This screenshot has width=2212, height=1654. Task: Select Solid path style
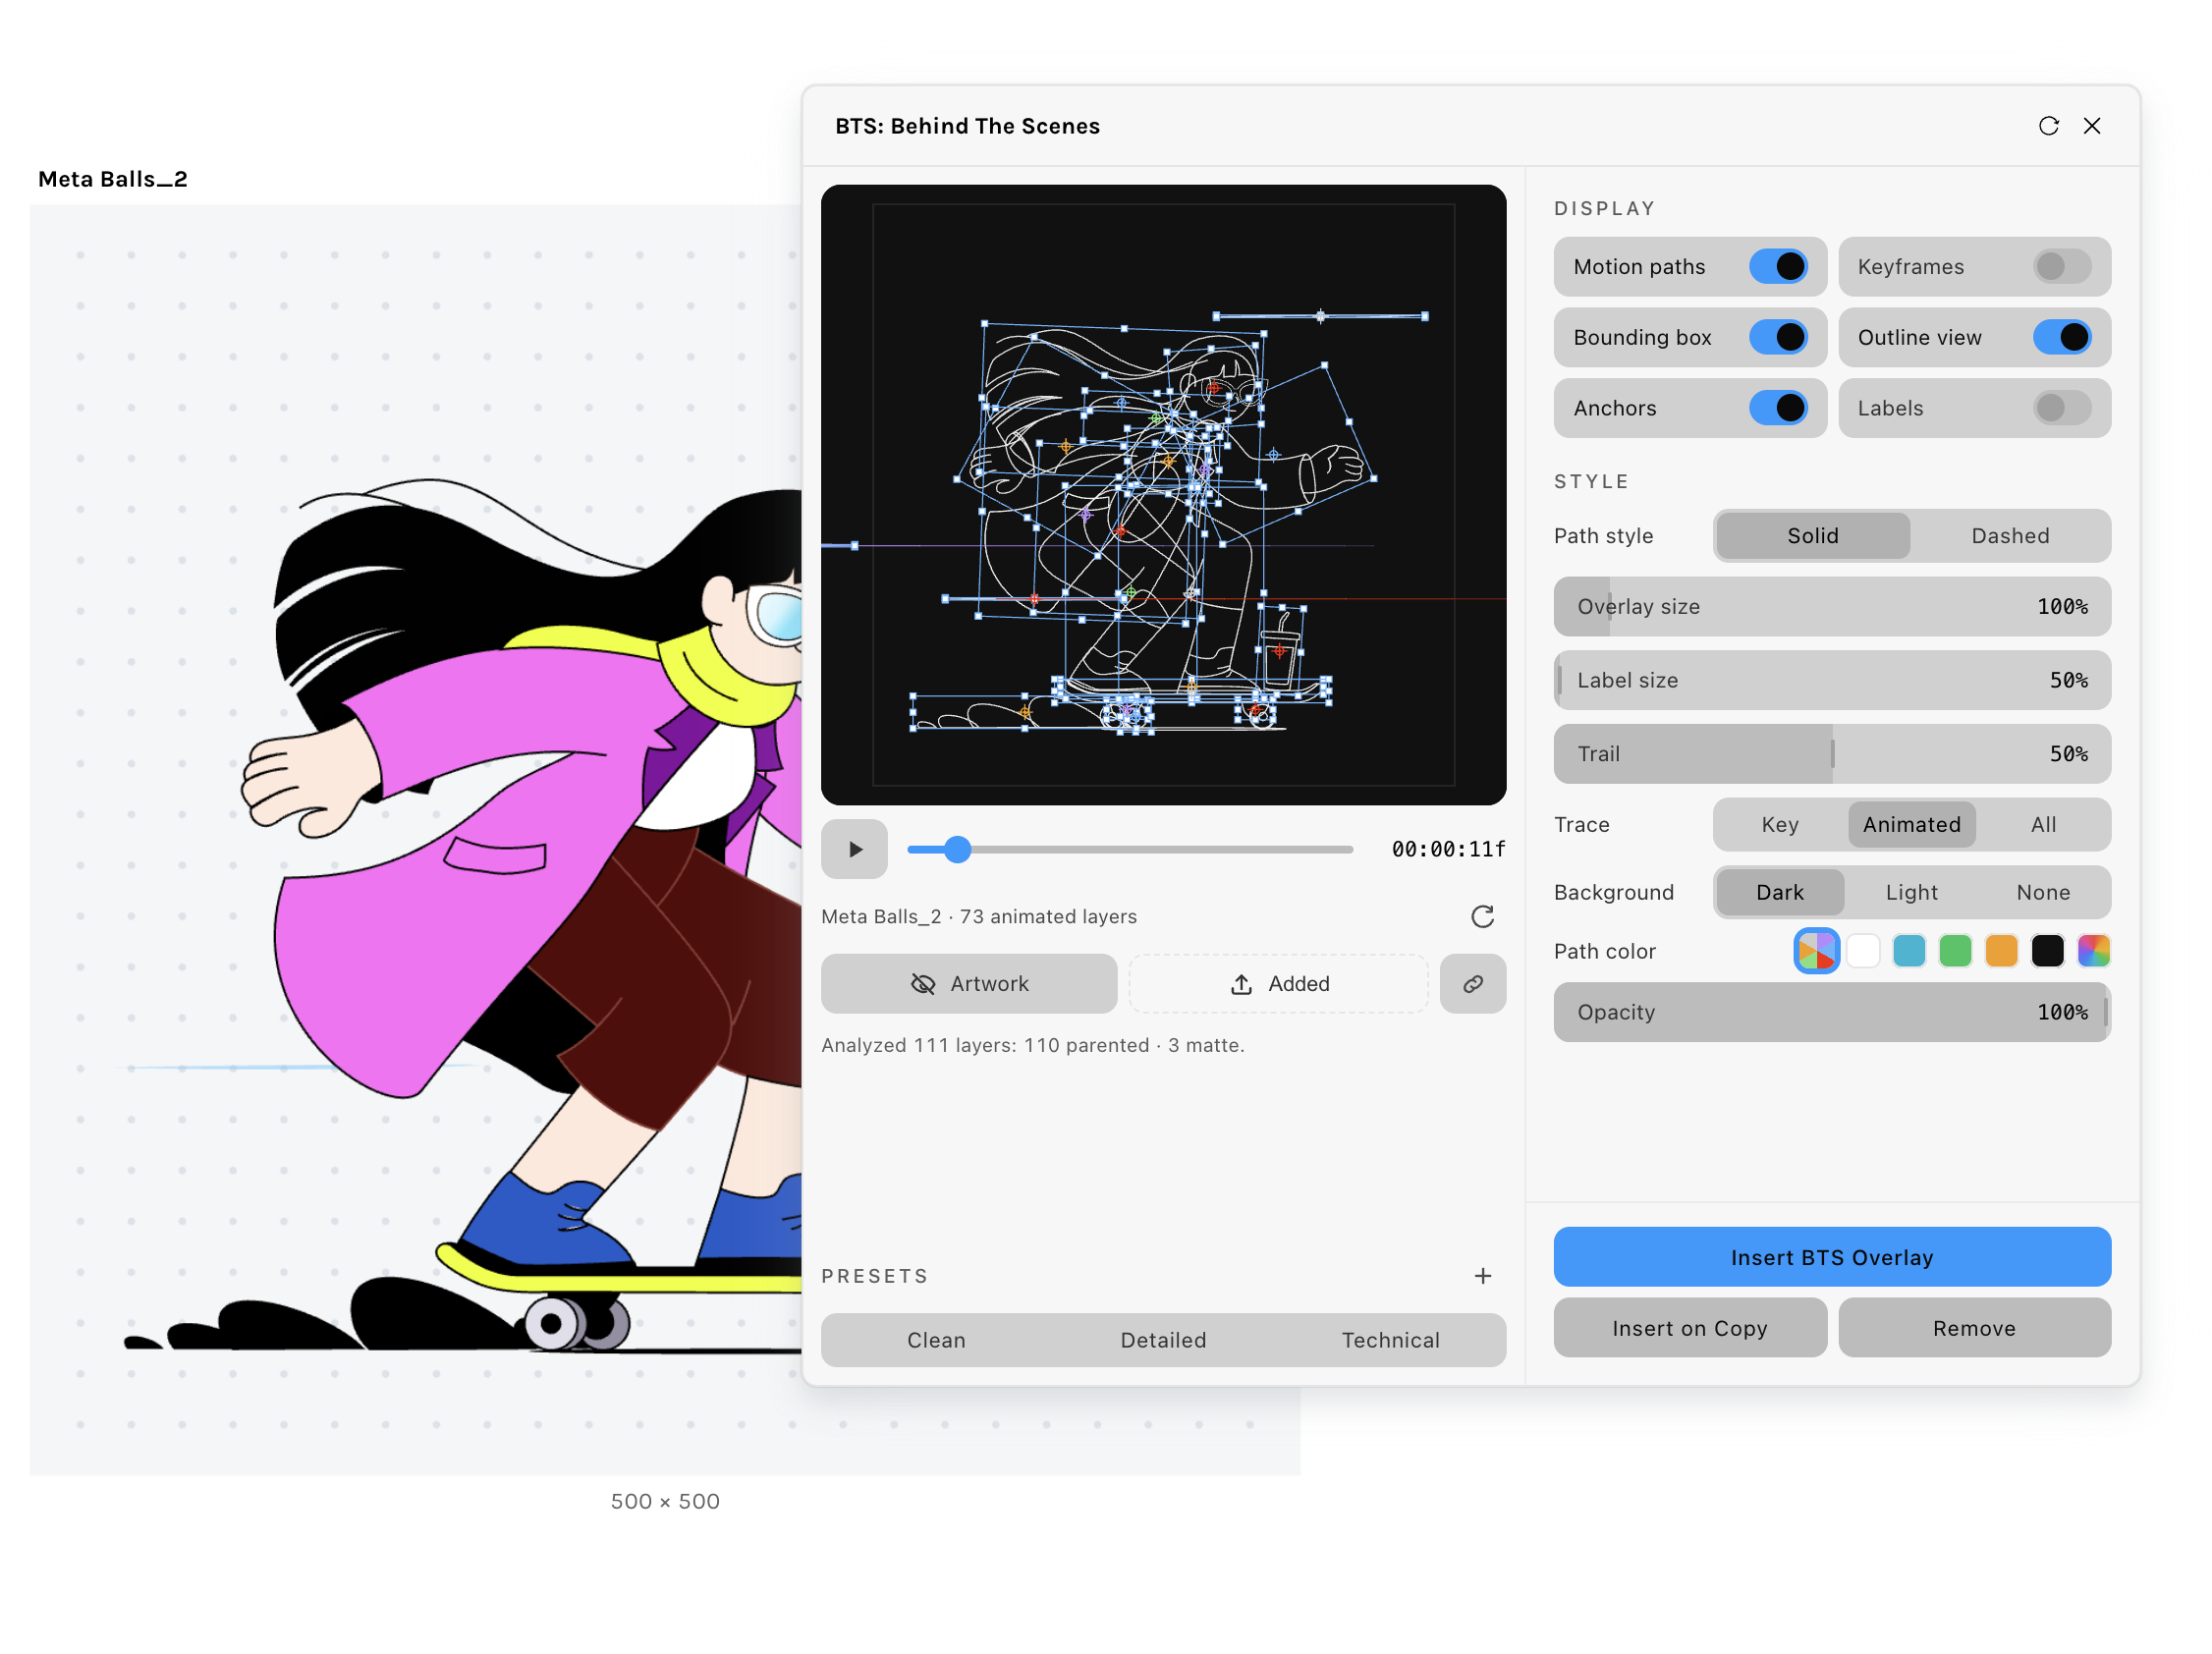point(1812,535)
